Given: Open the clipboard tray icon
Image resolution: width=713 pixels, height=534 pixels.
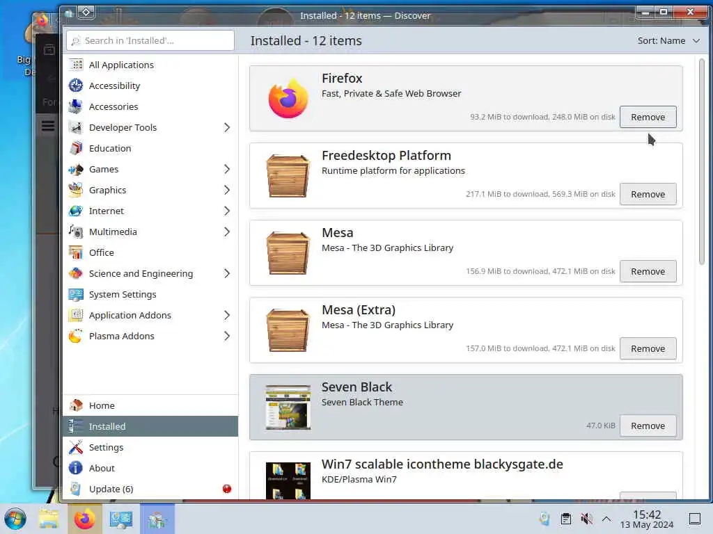Looking at the screenshot, I should (566, 519).
